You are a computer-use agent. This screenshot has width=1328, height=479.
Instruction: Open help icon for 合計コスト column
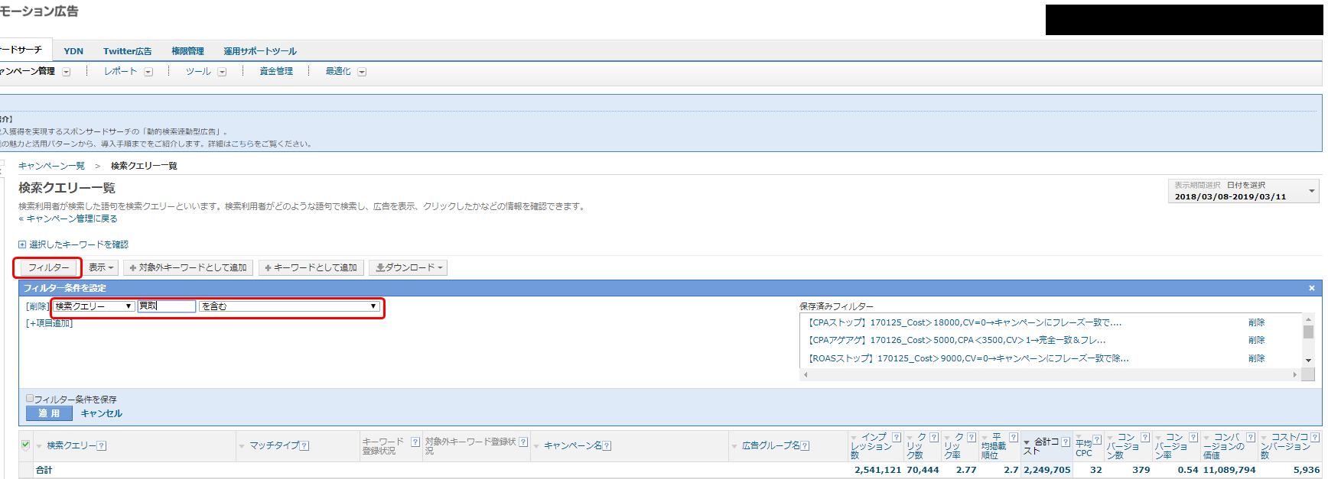pos(1066,442)
